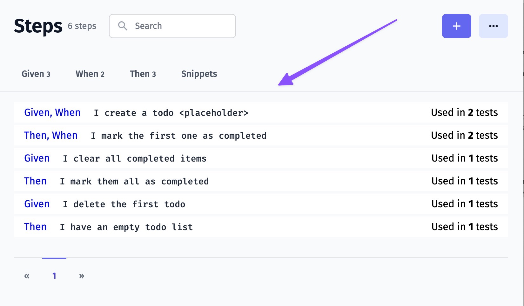
Task: Switch to the Then tab
Action: tap(143, 74)
